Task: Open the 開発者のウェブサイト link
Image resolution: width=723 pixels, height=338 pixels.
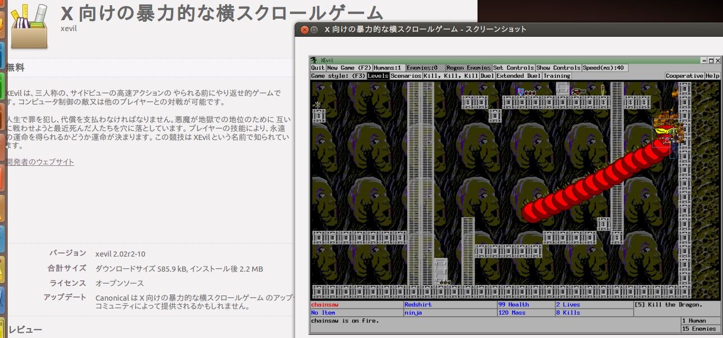Action: click(x=40, y=162)
